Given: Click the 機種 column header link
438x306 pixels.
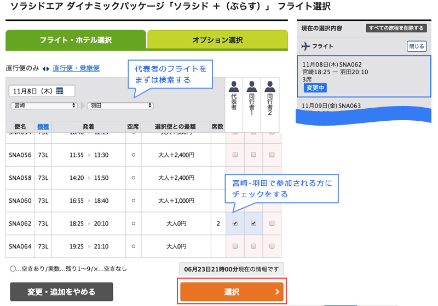Looking at the screenshot, I should coord(43,127).
